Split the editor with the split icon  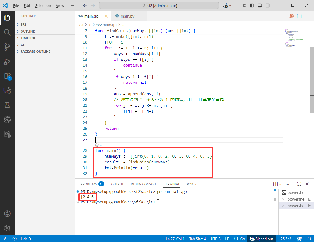pyautogui.click(x=299, y=16)
